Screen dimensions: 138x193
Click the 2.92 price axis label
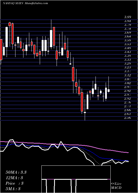coord(128,91)
